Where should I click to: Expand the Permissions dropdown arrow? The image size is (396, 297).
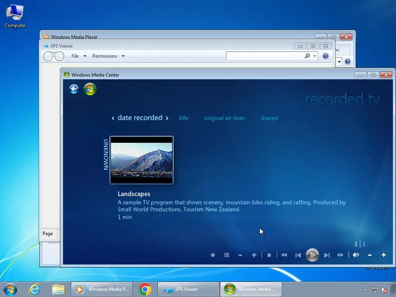point(123,56)
